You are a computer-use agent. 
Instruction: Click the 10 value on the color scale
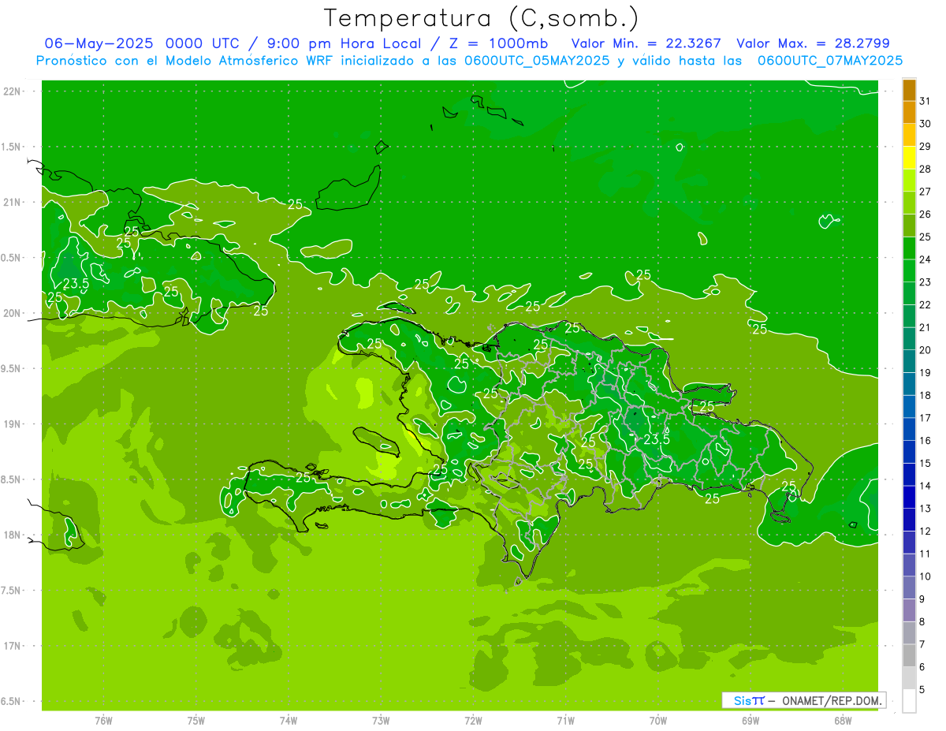pos(925,576)
